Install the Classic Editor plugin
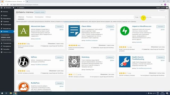This screenshot has height=95, width=170. click(x=110, y=26)
